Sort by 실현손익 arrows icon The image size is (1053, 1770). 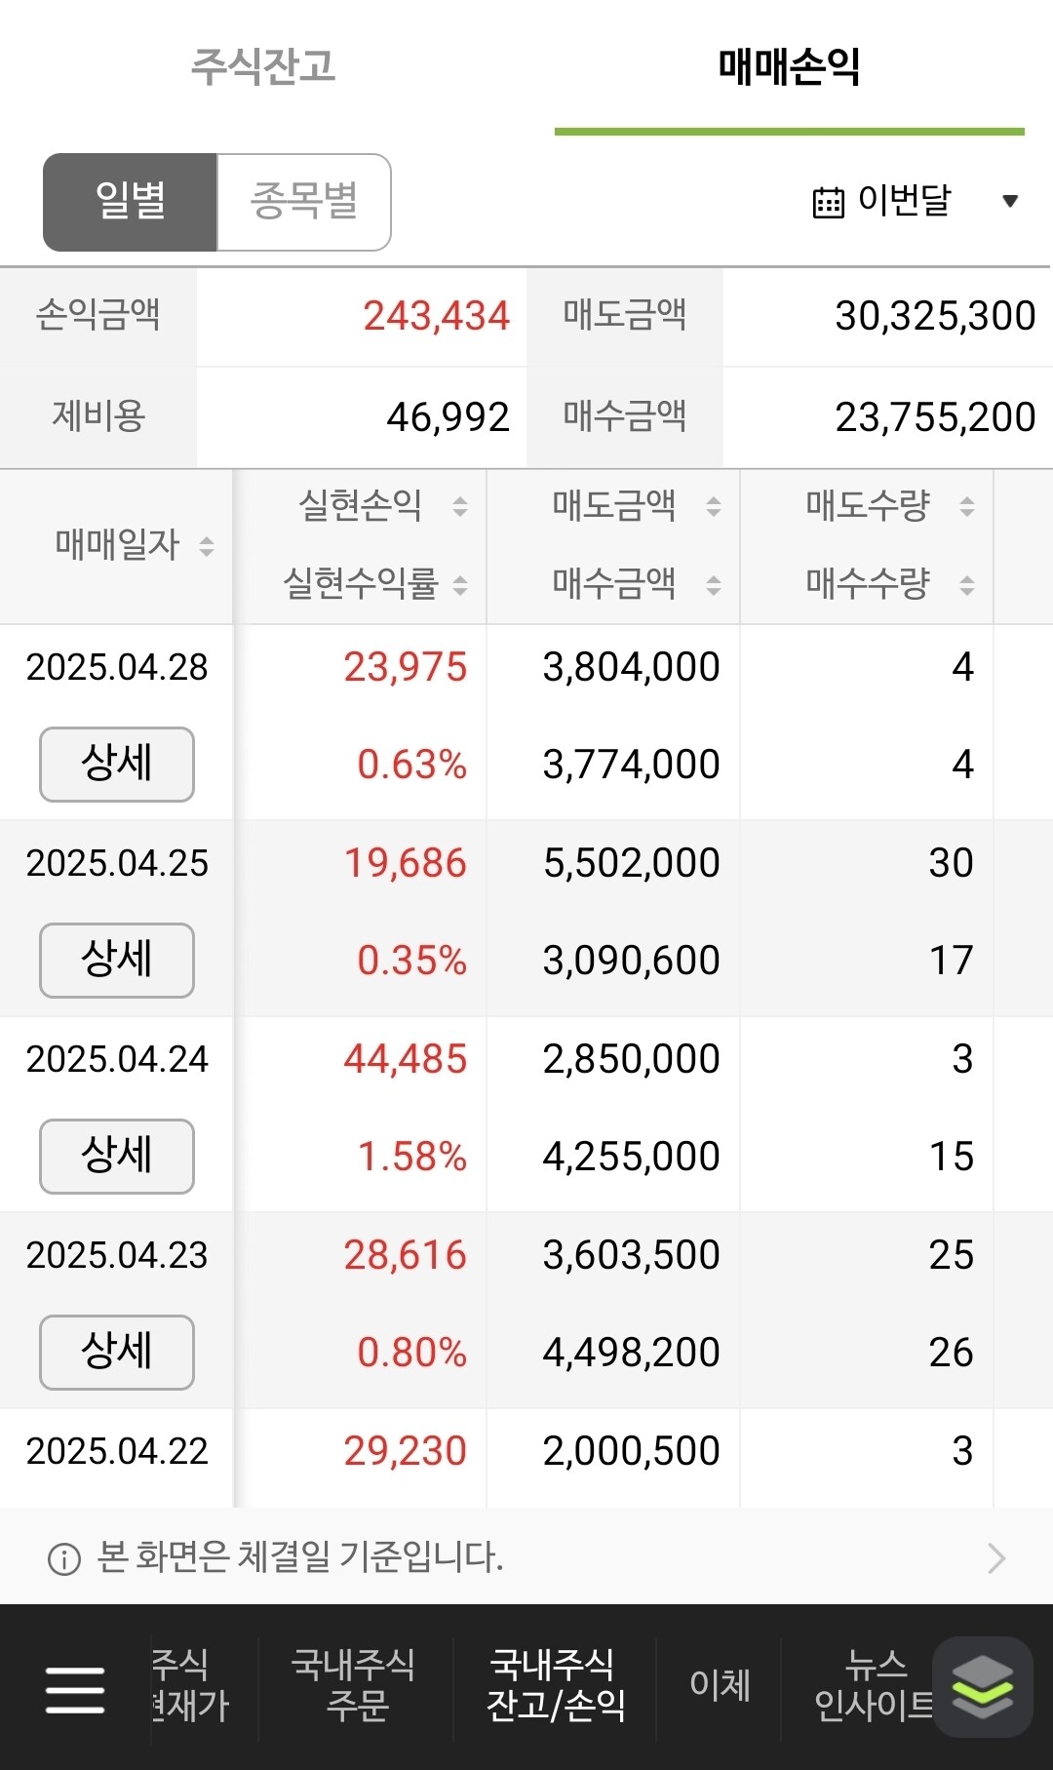point(460,506)
